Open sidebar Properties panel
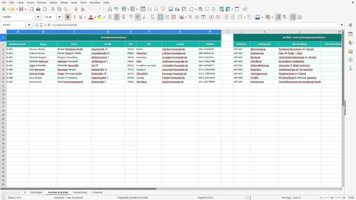356x200 pixels. pyautogui.click(x=350, y=34)
